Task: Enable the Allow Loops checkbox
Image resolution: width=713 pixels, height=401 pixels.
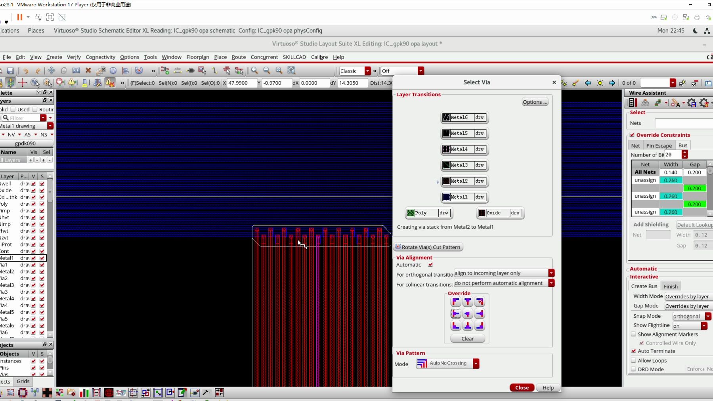Action: pos(633,360)
